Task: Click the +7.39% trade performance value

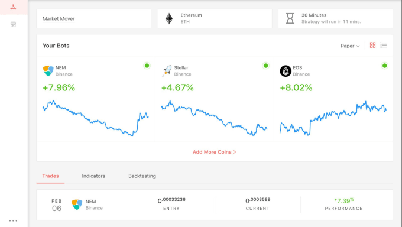Action: 344,200
